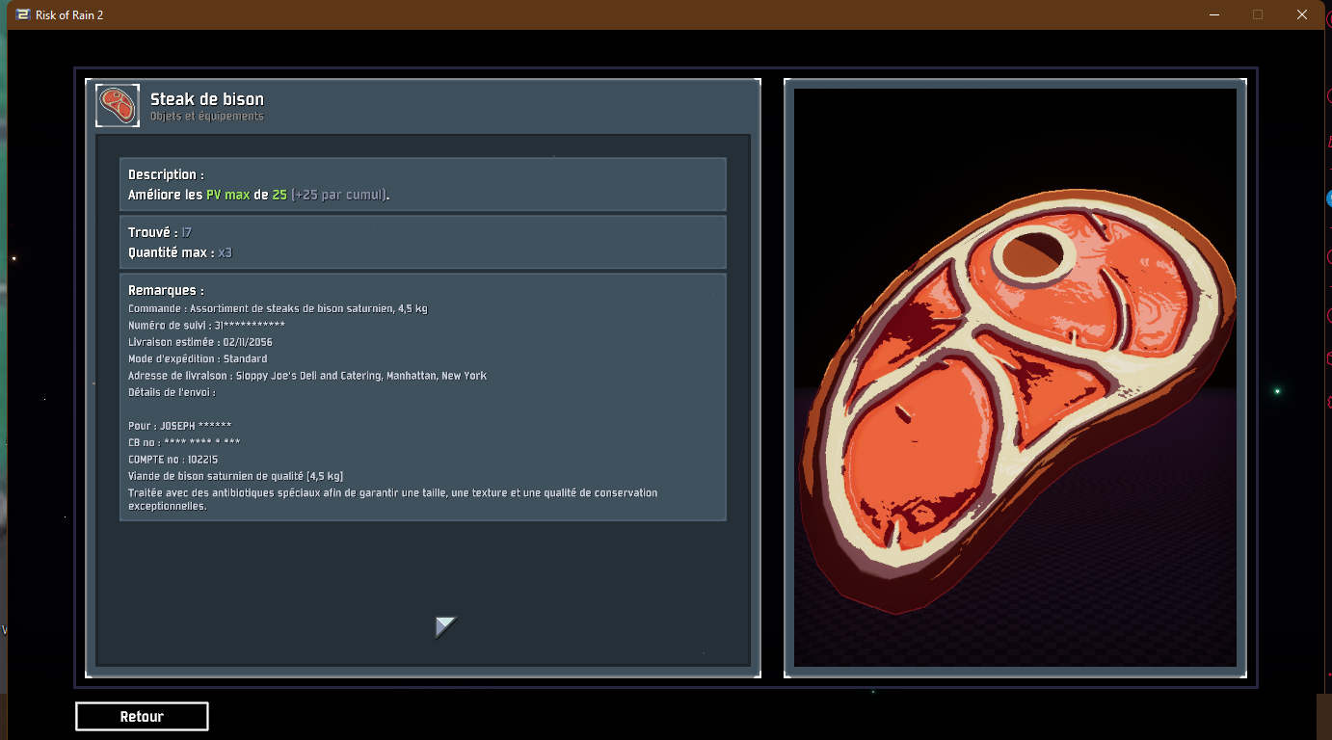1332x740 pixels.
Task: Maximize the Risk of Rain 2 window
Action: [1258, 14]
